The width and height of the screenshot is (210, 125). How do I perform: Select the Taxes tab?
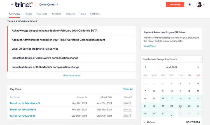point(83,14)
